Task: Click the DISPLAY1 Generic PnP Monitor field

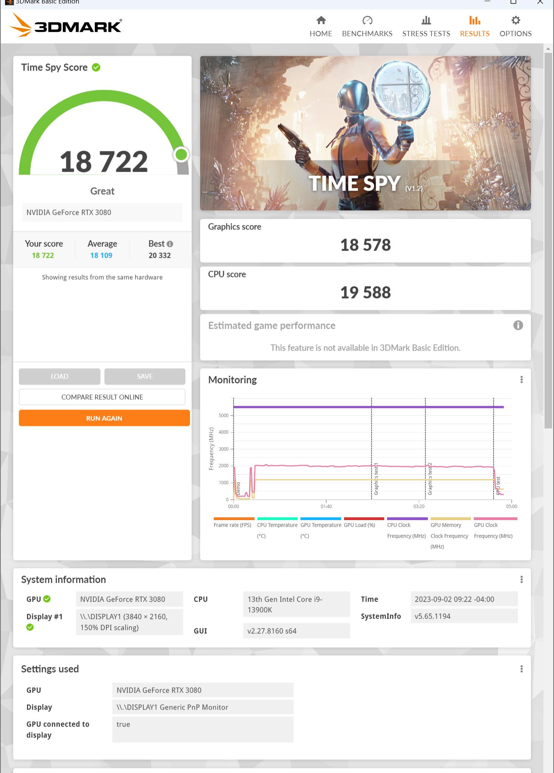Action: coord(203,707)
